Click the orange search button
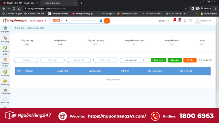Screen dimensions: 219x123 (107, 21)
